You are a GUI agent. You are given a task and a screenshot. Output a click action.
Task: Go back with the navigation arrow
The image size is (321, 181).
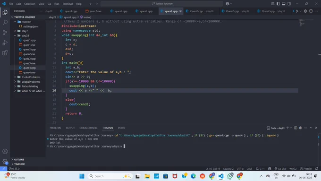pyautogui.click(x=91, y=4)
